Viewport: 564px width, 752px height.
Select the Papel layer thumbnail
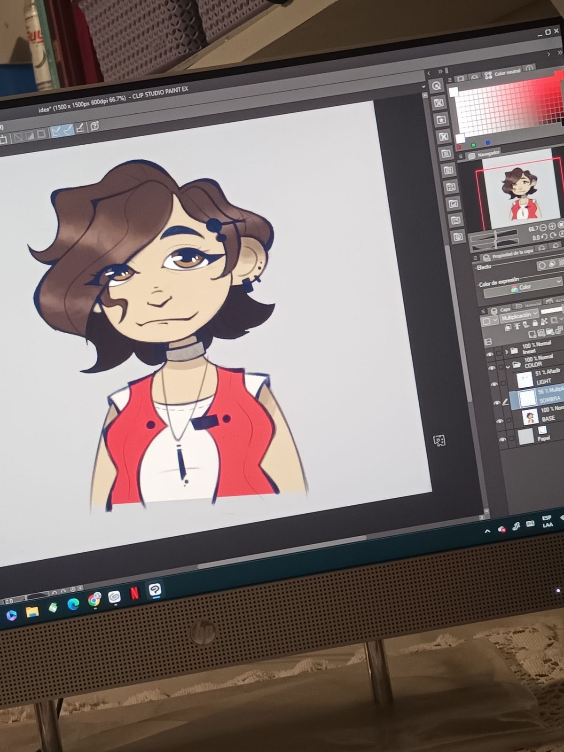click(x=525, y=436)
